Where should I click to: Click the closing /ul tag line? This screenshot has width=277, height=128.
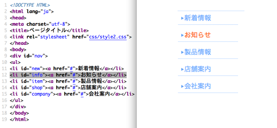click(x=16, y=100)
